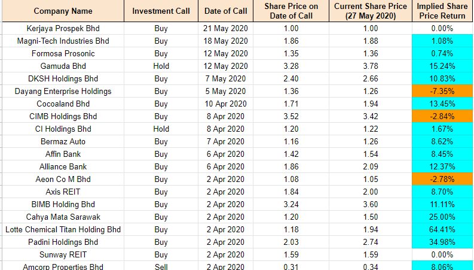
Task: Click the Date of Call header
Action: point(225,11)
